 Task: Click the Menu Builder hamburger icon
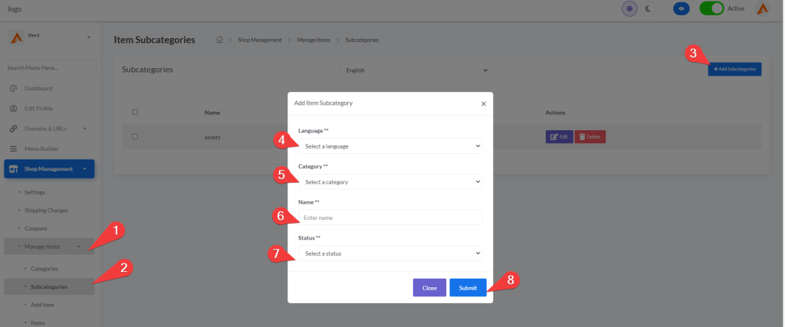(x=13, y=149)
